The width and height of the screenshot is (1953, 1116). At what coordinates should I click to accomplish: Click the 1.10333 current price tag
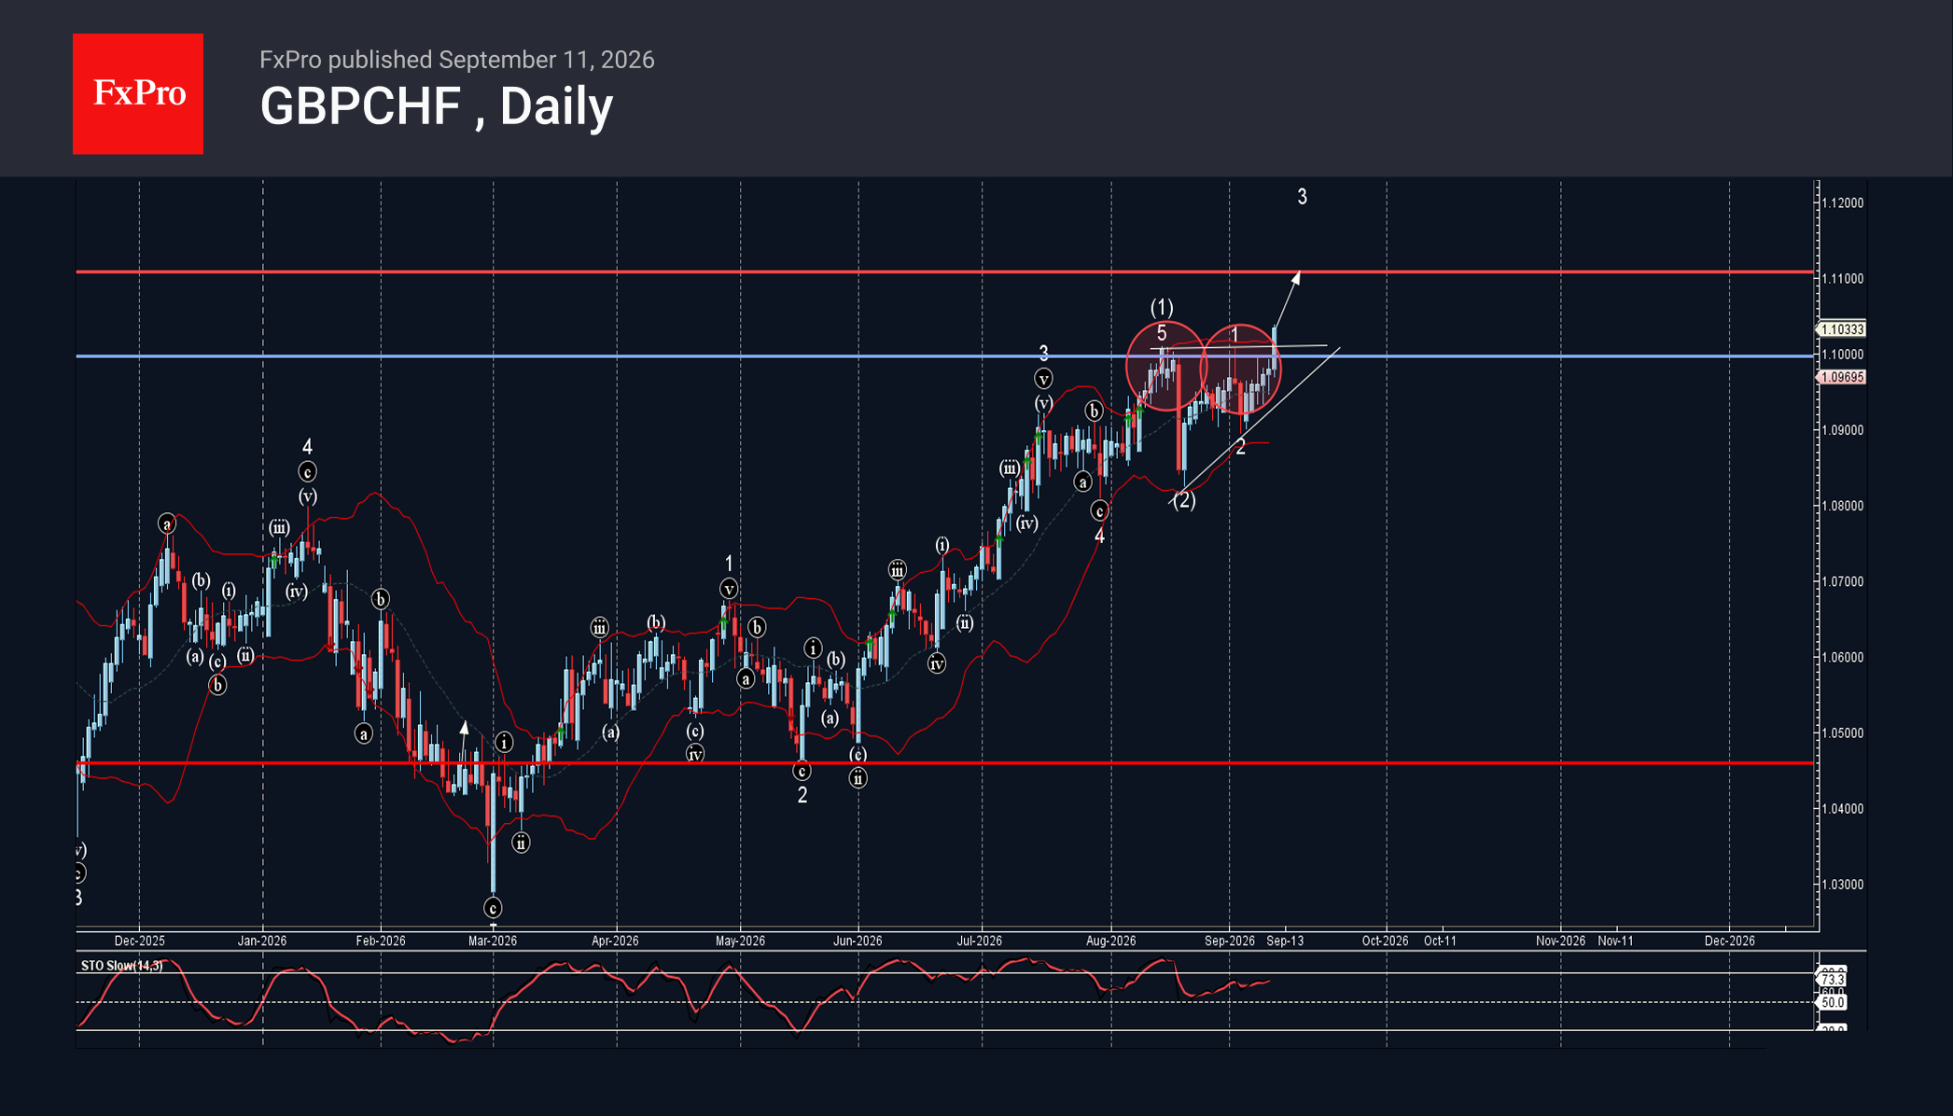1842,329
